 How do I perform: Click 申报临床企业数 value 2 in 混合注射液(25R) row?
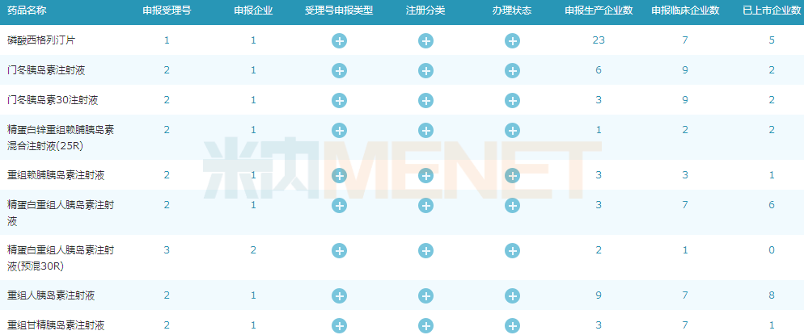tap(685, 130)
